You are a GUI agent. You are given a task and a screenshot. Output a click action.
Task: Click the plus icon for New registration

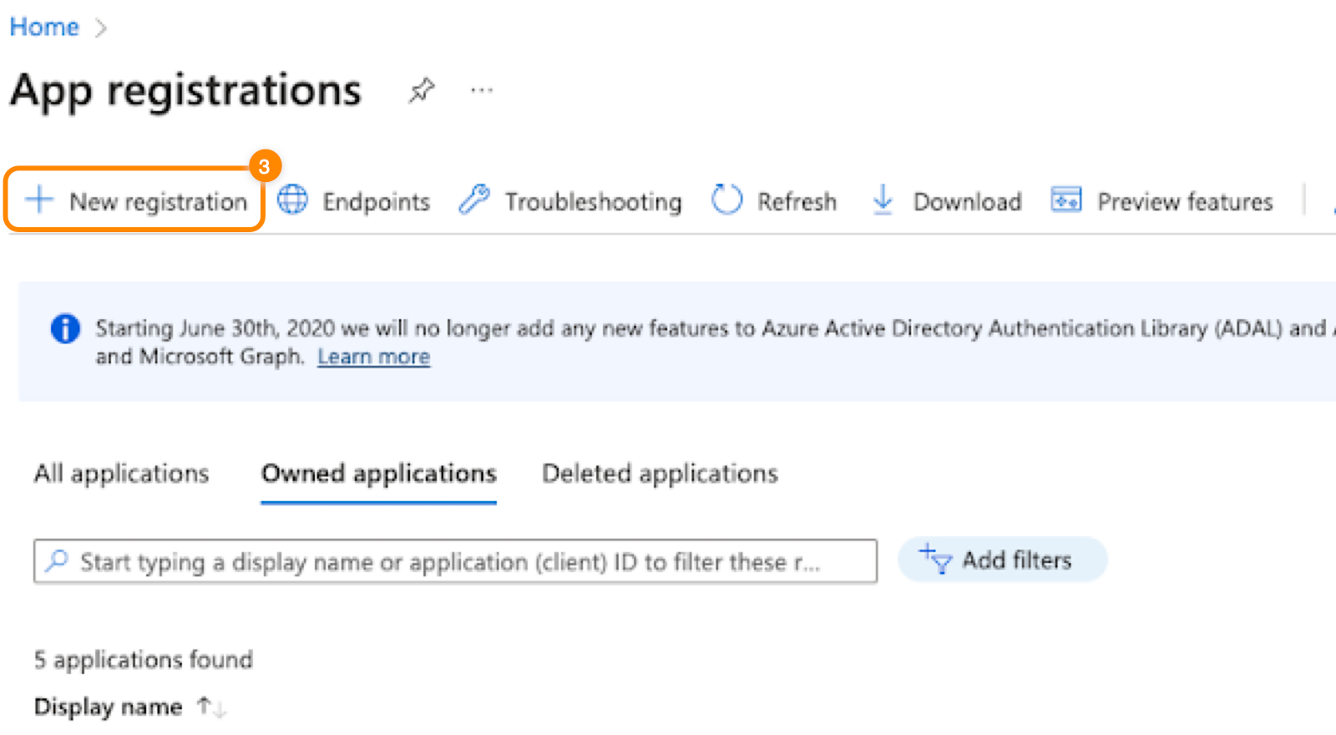[39, 200]
